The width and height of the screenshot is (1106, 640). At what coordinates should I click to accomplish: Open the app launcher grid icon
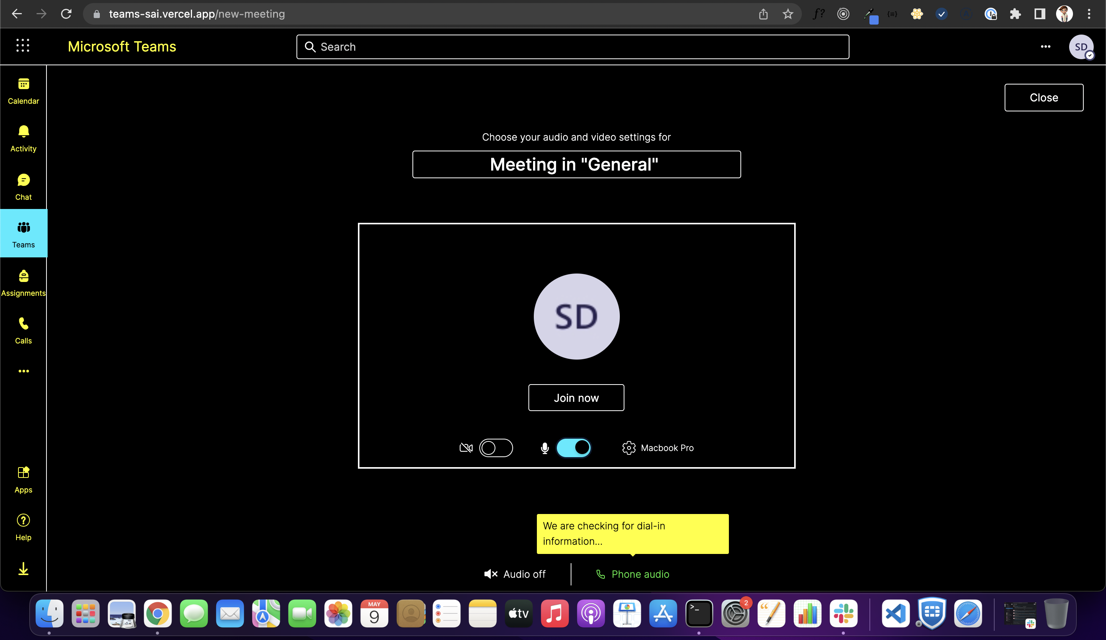click(23, 45)
